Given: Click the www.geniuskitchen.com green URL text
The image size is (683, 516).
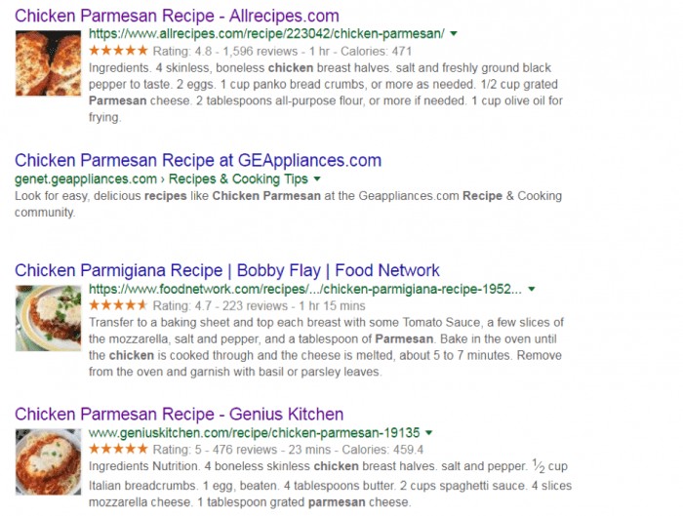Looking at the screenshot, I should pyautogui.click(x=254, y=433).
